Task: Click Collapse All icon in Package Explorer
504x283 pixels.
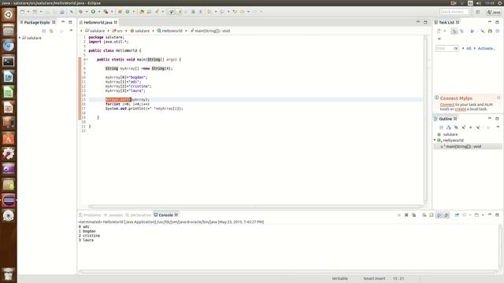Action: tap(44, 31)
